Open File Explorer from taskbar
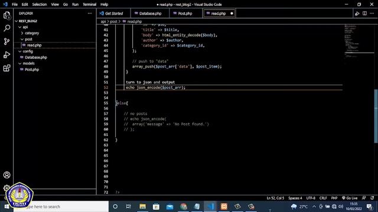Viewport: 378px width, 212px height. pyautogui.click(x=142, y=207)
